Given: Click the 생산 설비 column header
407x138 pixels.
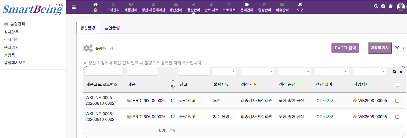Looking at the screenshot, I should click(x=324, y=85).
